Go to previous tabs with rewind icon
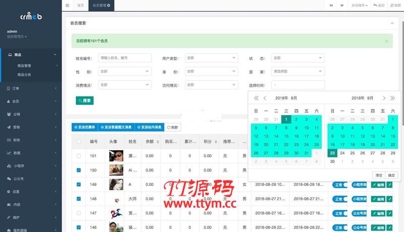Screen dimensions: 404x232 point(331,6)
